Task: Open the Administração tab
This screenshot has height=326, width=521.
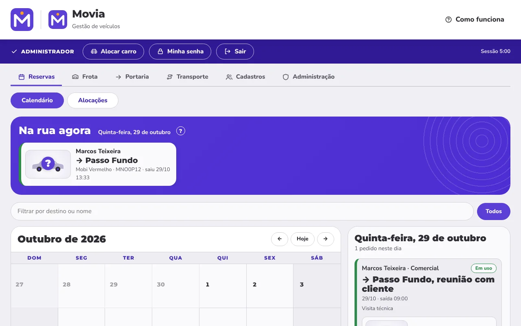Action: point(309,77)
